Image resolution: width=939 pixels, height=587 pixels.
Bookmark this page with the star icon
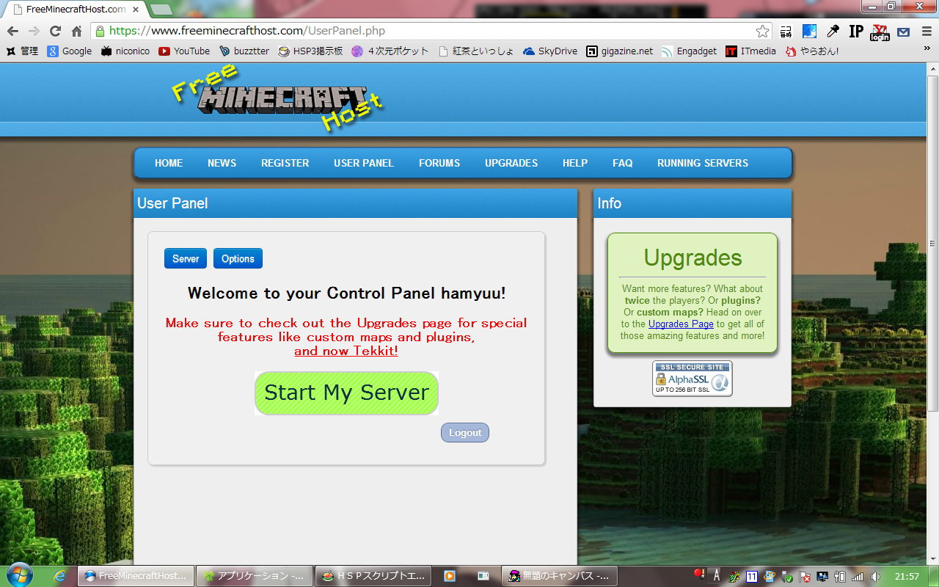point(762,31)
